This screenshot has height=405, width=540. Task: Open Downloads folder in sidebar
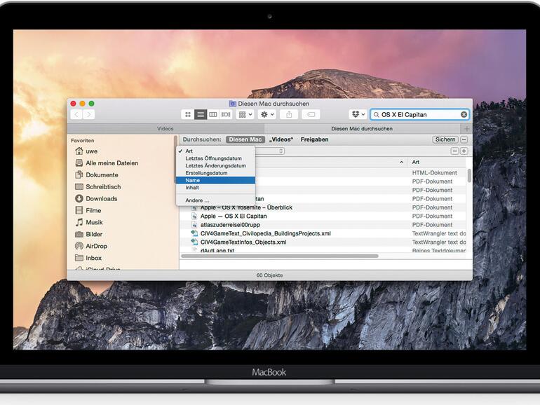click(101, 198)
